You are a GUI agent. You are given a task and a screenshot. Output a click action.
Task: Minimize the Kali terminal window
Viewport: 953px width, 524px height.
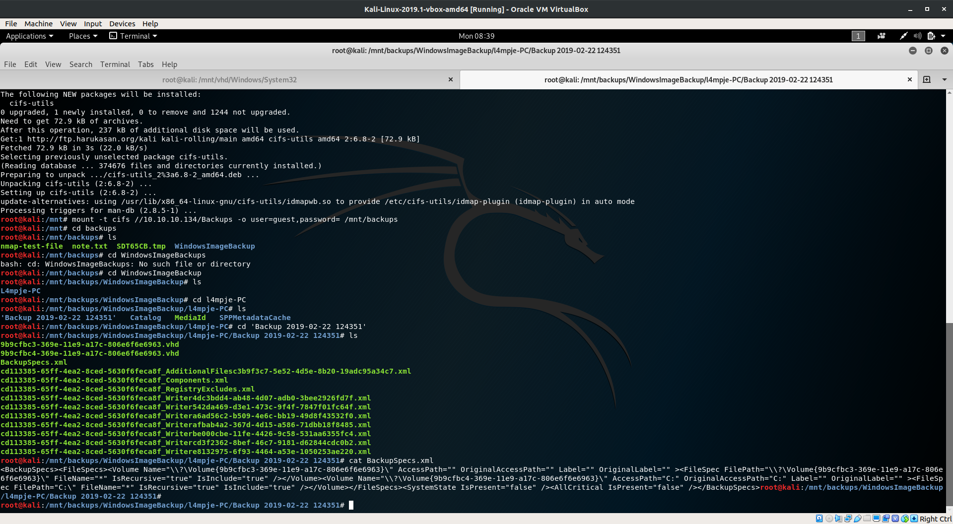tap(912, 51)
